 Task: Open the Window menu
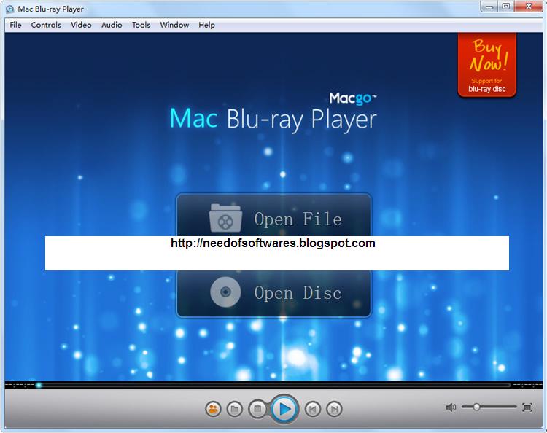[x=174, y=25]
